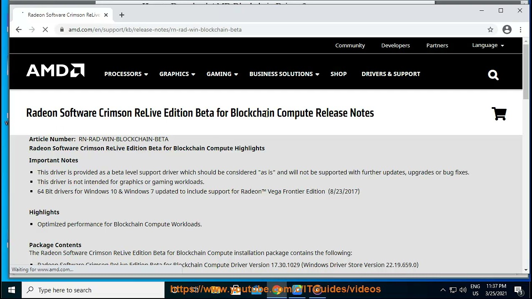Visit the Developers link
The image size is (532, 299).
(x=395, y=45)
